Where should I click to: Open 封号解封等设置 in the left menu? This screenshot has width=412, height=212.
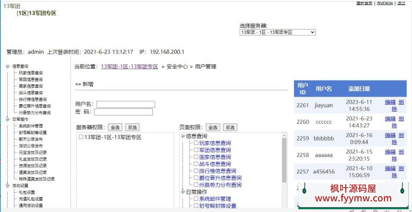pos(33,133)
